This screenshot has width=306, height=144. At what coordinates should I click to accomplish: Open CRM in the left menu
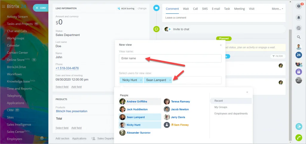point(10,110)
